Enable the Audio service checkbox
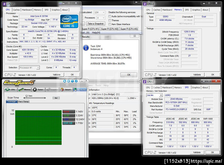This screenshot has height=165, width=224. [x=109, y=16]
